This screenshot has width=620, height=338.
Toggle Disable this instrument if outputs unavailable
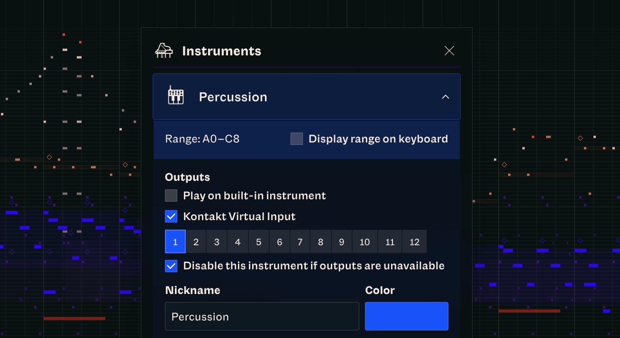pos(171,266)
